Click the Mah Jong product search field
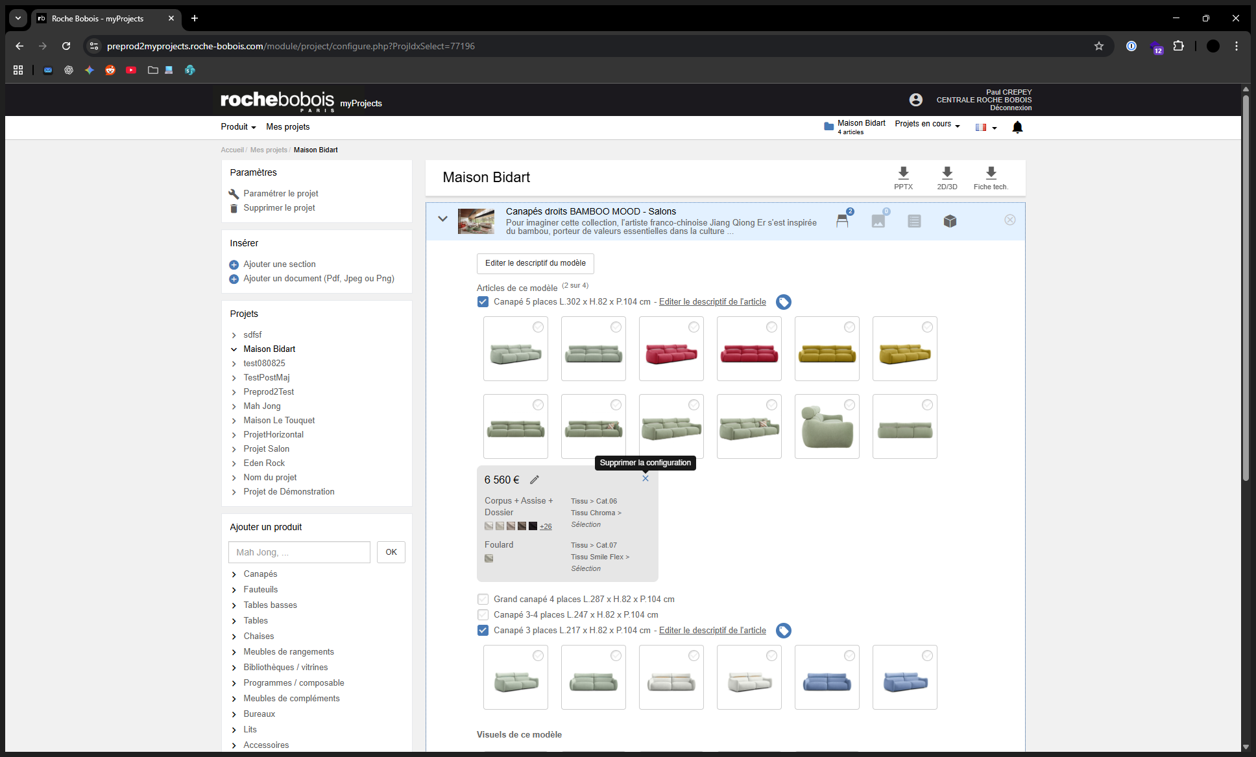 coord(299,552)
